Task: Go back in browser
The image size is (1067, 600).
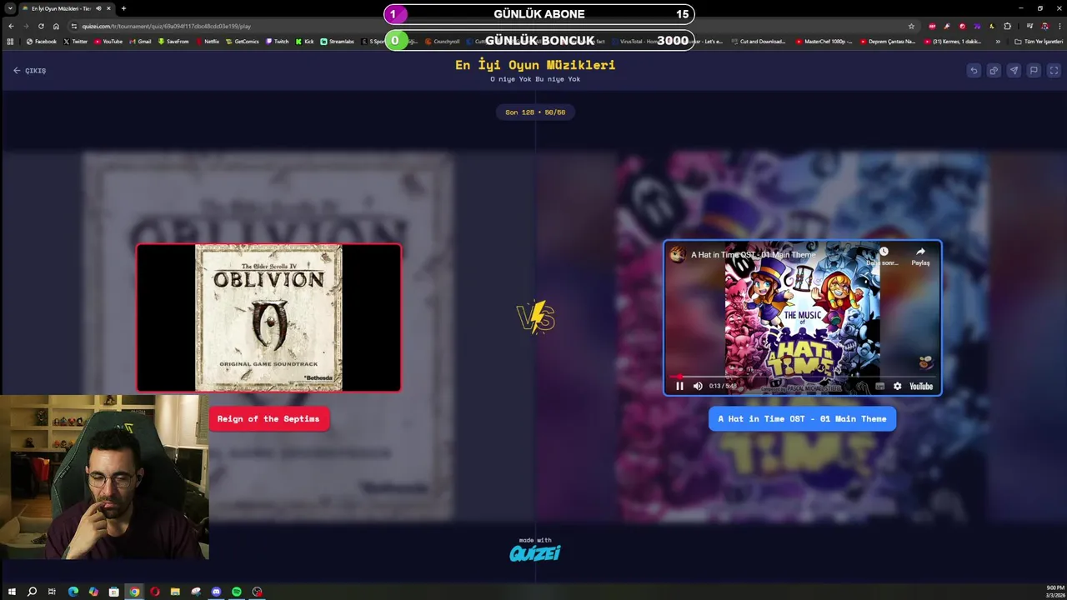Action: point(11,26)
